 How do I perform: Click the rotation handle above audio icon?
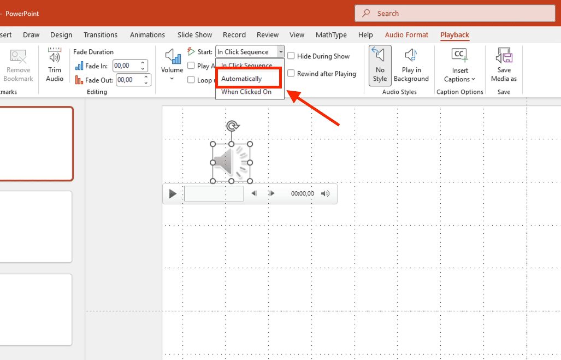click(232, 126)
